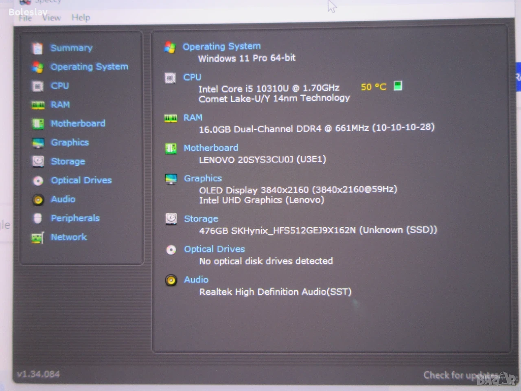
Task: Select the RAM module icon in sidebar
Action: tap(38, 105)
